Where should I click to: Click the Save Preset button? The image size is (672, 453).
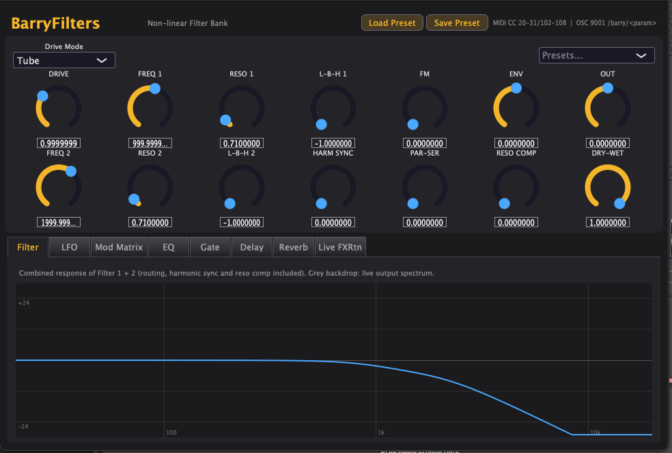click(x=457, y=23)
